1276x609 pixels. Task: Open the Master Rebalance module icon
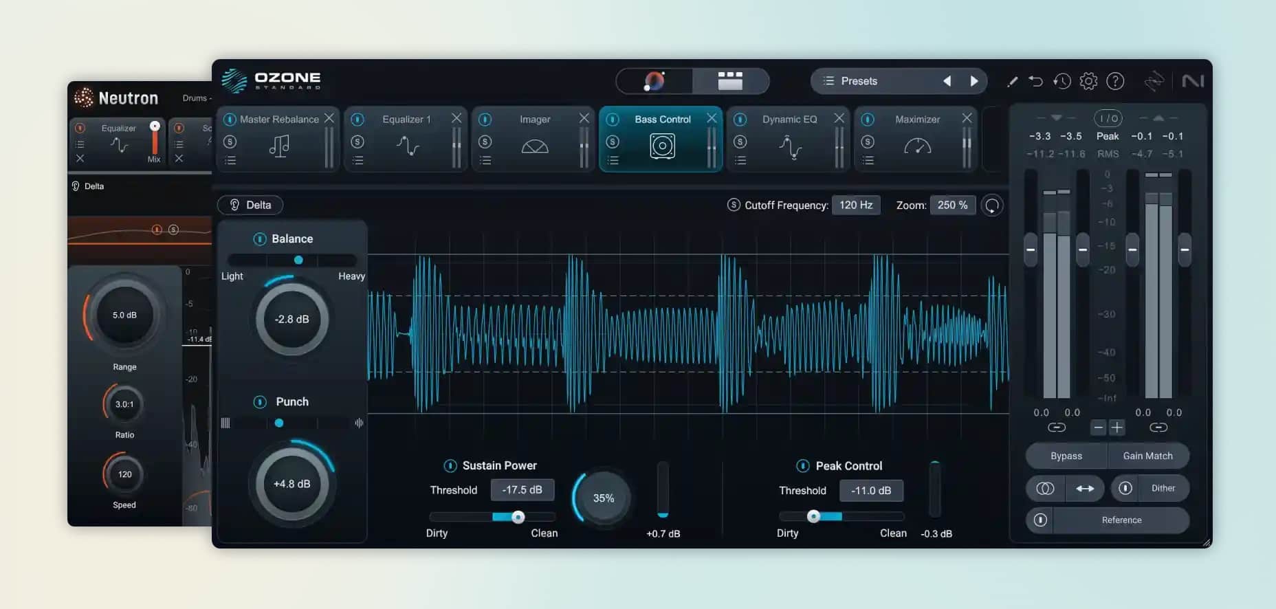click(x=279, y=146)
